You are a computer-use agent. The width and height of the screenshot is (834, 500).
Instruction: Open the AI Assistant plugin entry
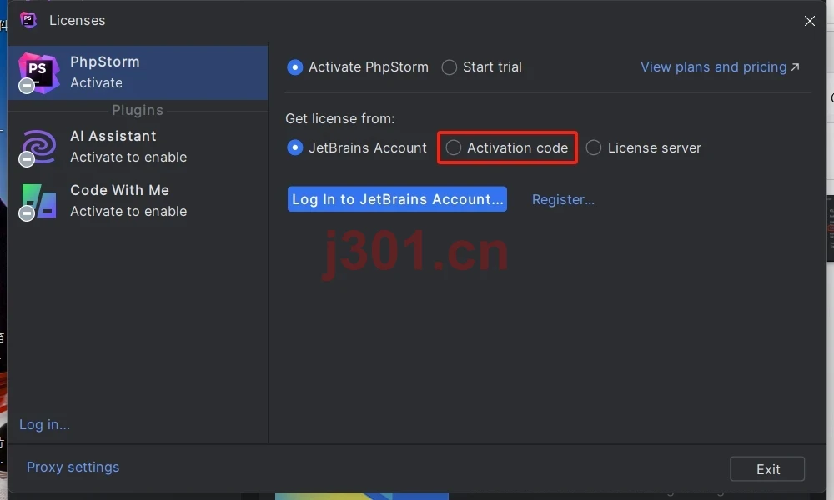click(x=138, y=147)
